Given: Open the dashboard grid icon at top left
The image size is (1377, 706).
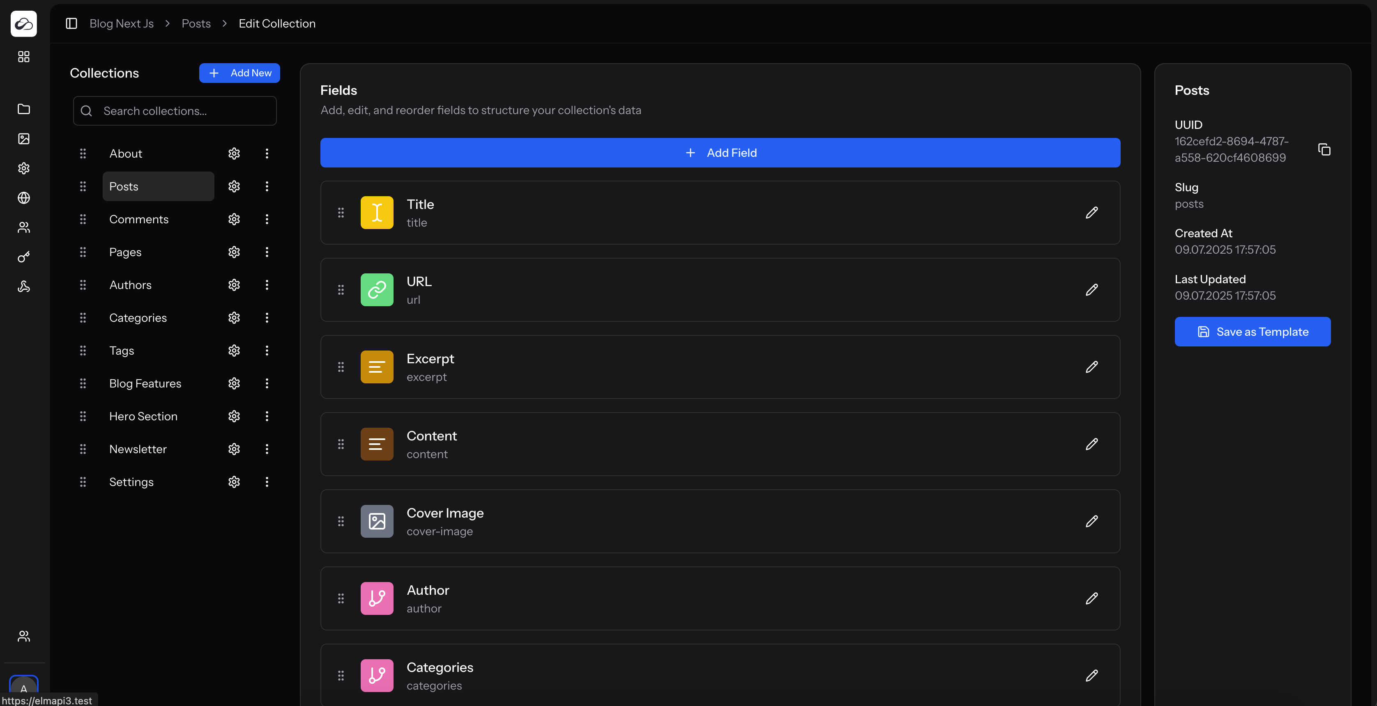Looking at the screenshot, I should click(x=23, y=57).
